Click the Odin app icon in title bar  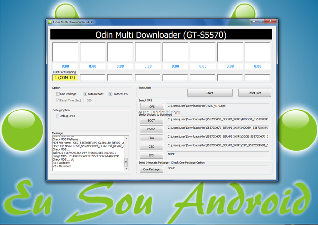(x=50, y=22)
